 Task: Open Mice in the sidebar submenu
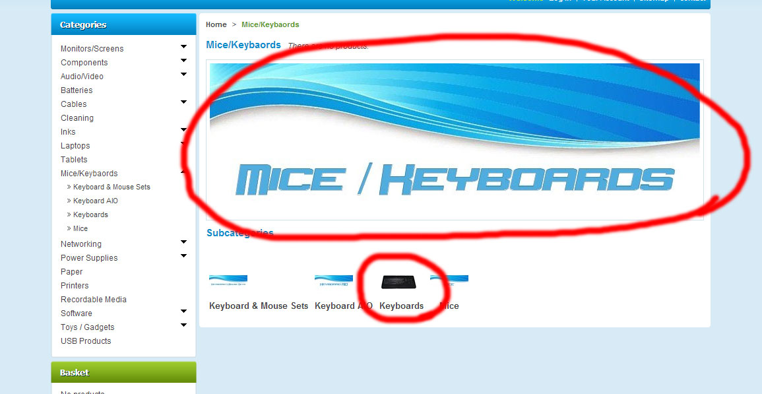tap(80, 228)
